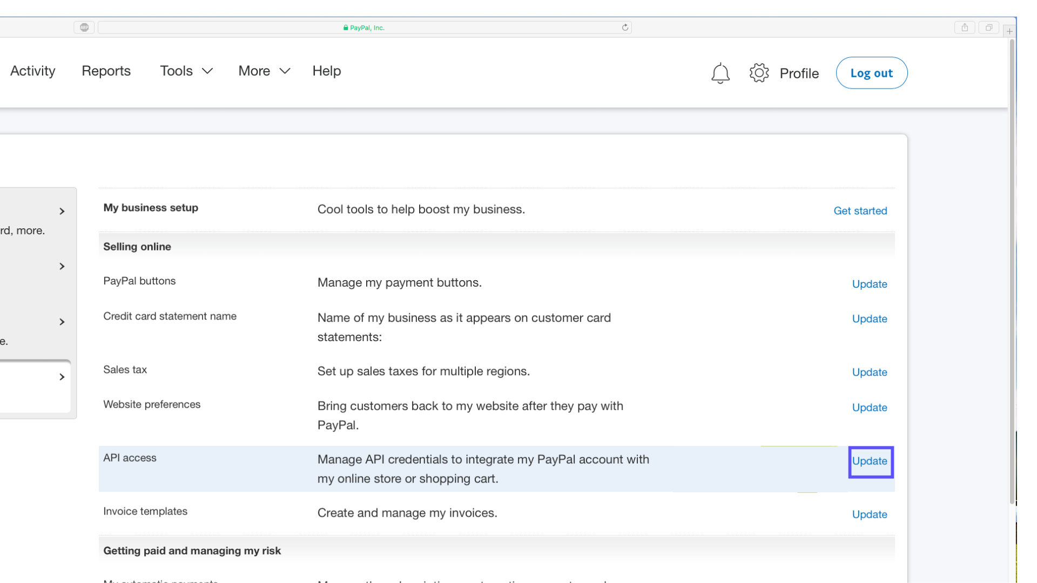The height and width of the screenshot is (583, 1037).
Task: Click the show tabs overview icon
Action: click(989, 28)
